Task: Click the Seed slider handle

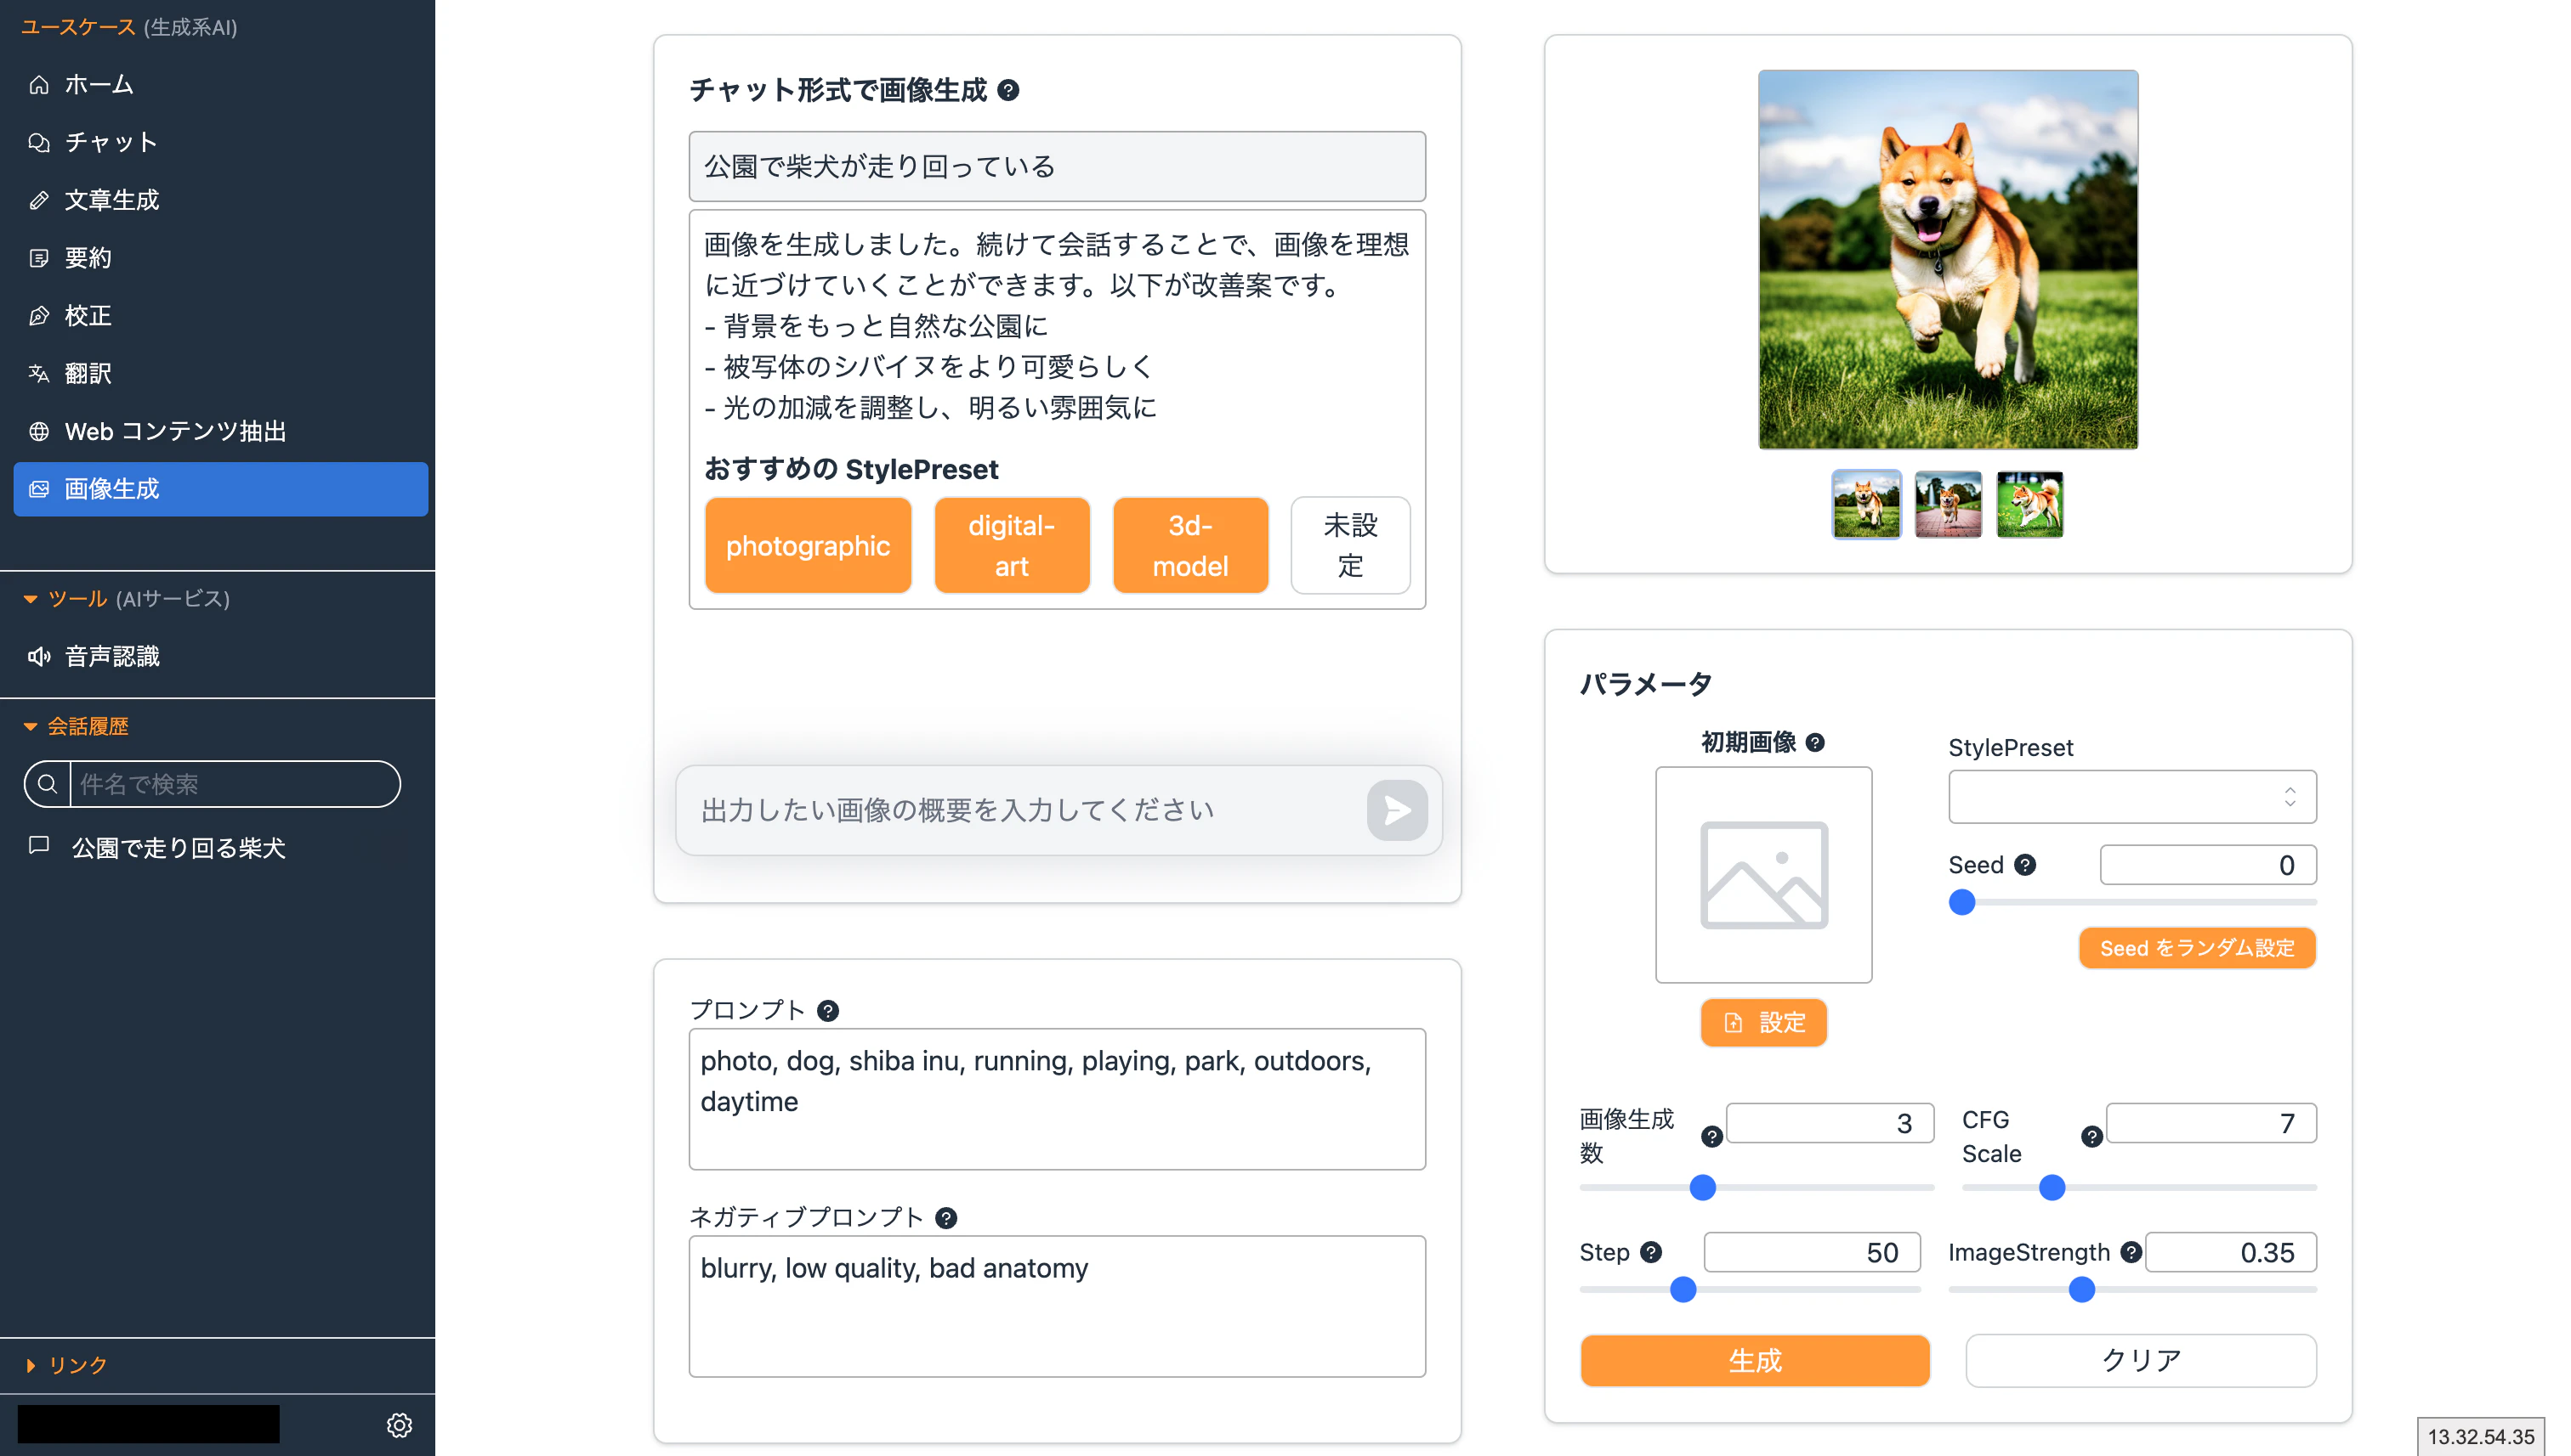Action: pyautogui.click(x=1961, y=902)
